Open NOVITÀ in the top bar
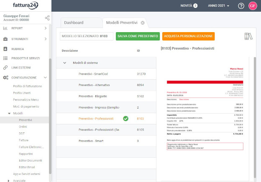The image size is (261, 182). [x=186, y=6]
